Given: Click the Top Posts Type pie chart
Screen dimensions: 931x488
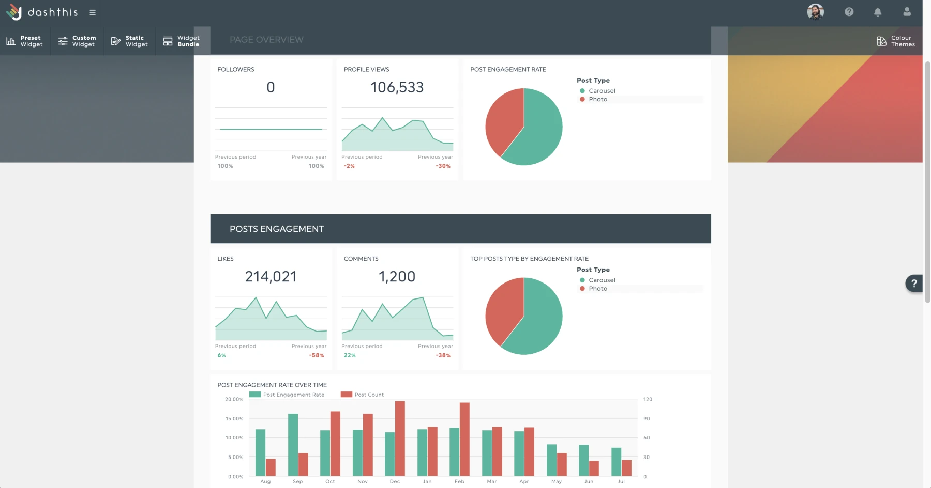Looking at the screenshot, I should [x=524, y=316].
